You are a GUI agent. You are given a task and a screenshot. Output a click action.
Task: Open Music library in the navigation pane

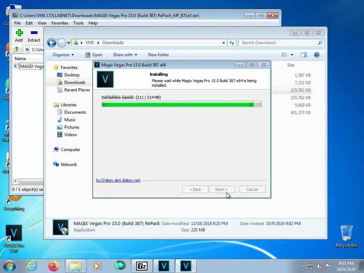(x=70, y=119)
